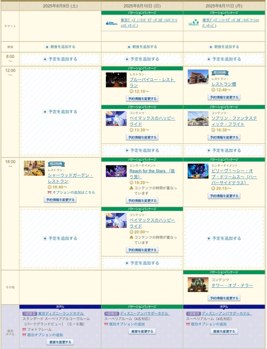Open 東京ディズニーランドホテル link
The height and width of the screenshot is (349, 267).
[61, 314]
